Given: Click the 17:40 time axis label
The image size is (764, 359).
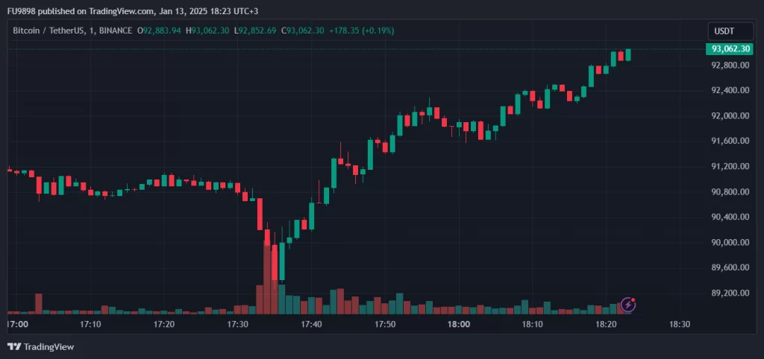Looking at the screenshot, I should [x=311, y=325].
